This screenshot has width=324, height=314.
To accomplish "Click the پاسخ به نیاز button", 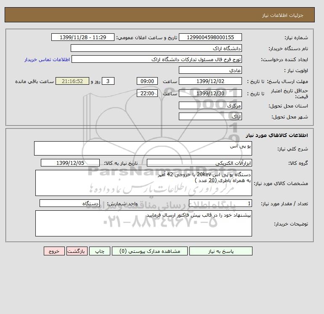I will (x=220, y=251).
